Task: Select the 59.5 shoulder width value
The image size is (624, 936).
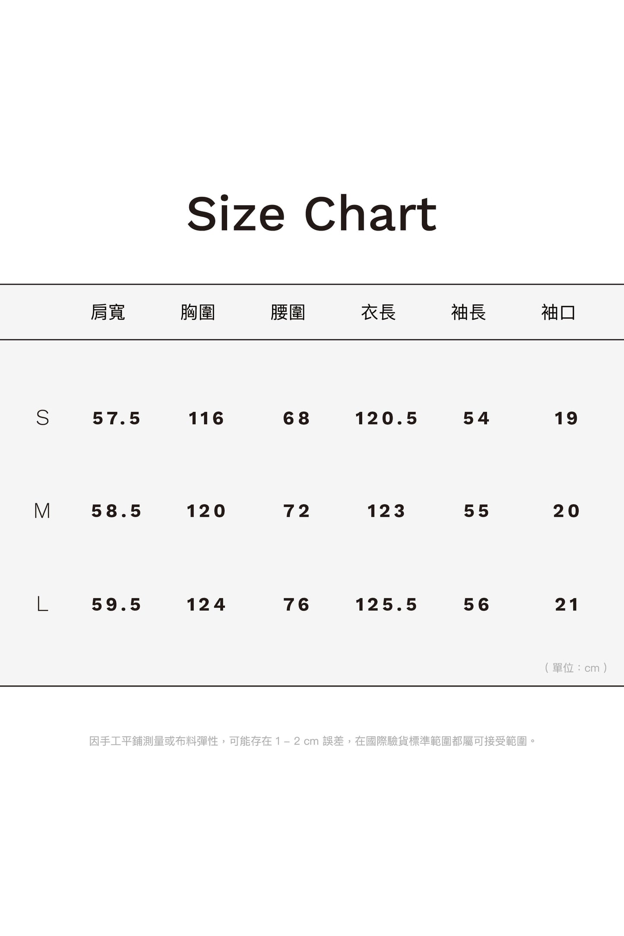Action: click(117, 604)
